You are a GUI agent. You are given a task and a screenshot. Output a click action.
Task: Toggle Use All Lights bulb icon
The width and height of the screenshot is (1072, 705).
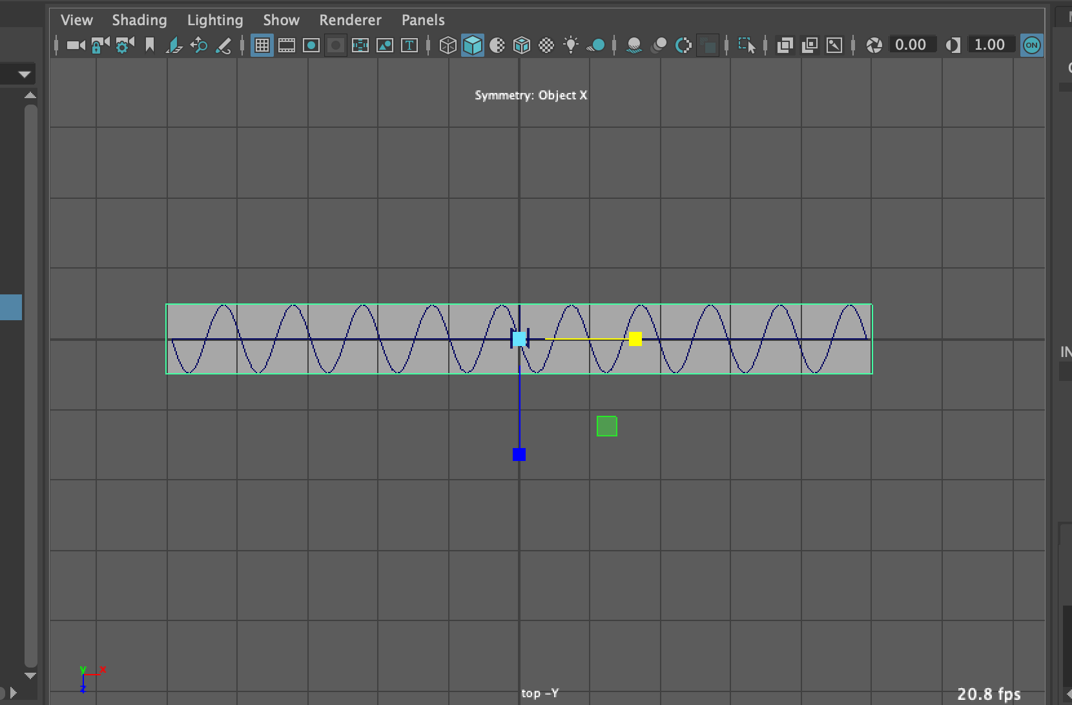click(571, 45)
